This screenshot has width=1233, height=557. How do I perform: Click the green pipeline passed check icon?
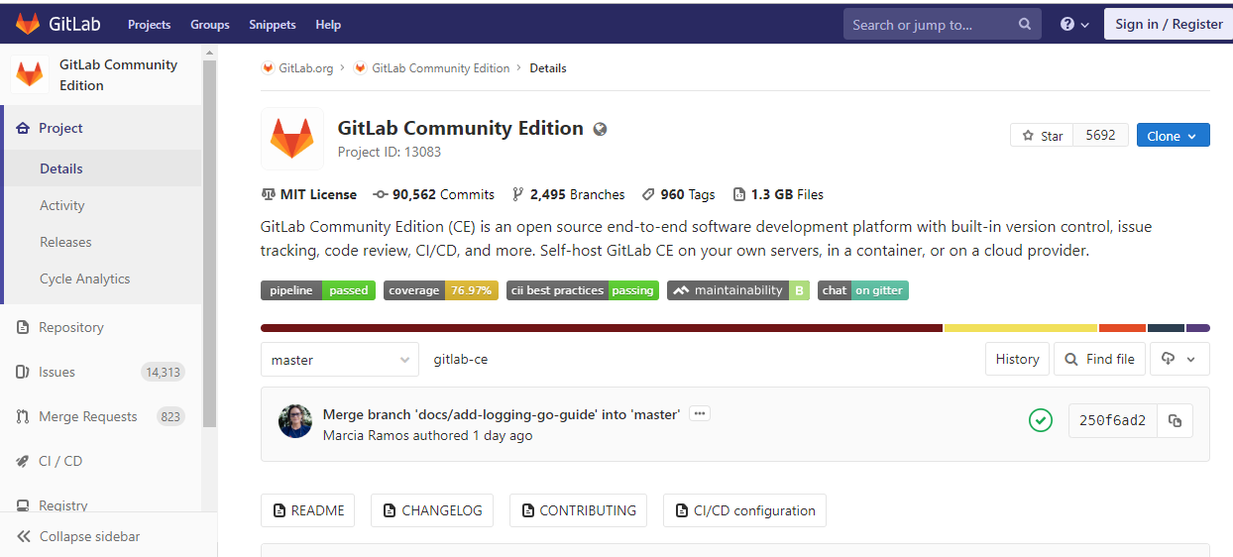(1040, 420)
